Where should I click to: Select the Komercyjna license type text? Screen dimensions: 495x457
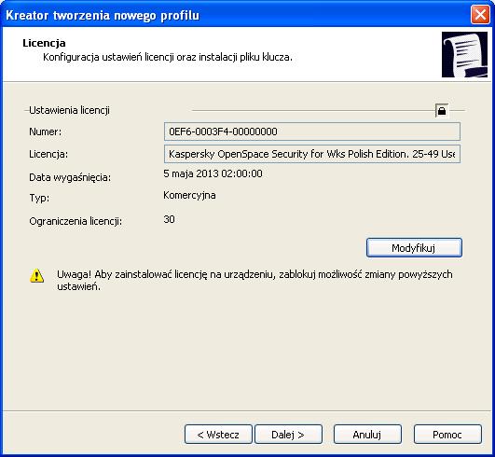tap(189, 196)
